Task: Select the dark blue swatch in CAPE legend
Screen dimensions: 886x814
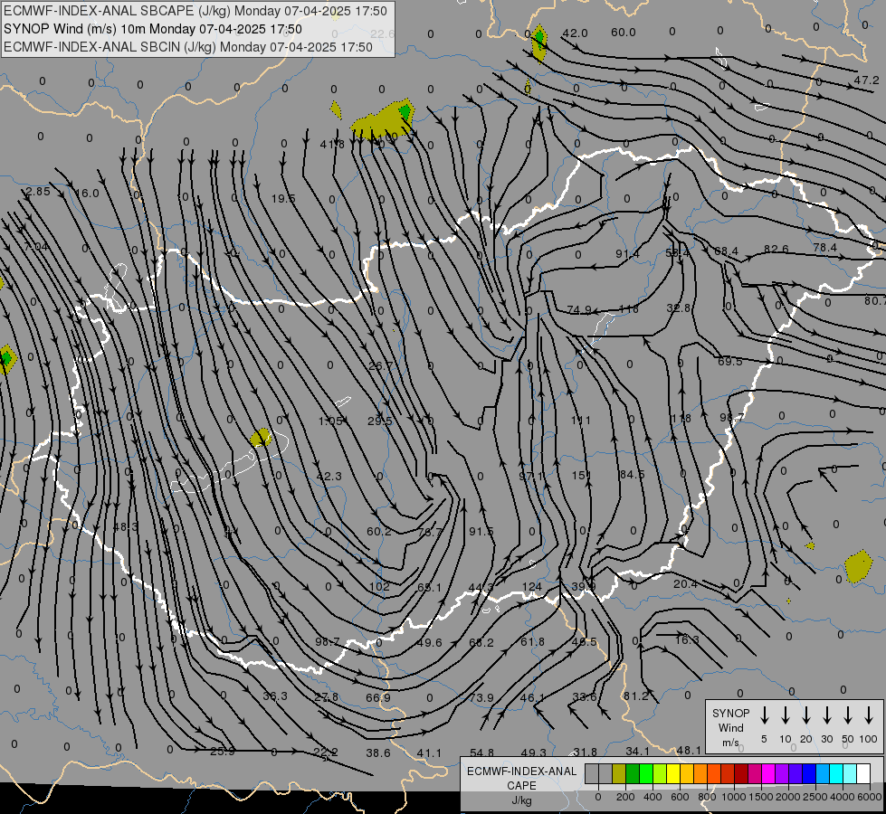Action: tap(809, 774)
